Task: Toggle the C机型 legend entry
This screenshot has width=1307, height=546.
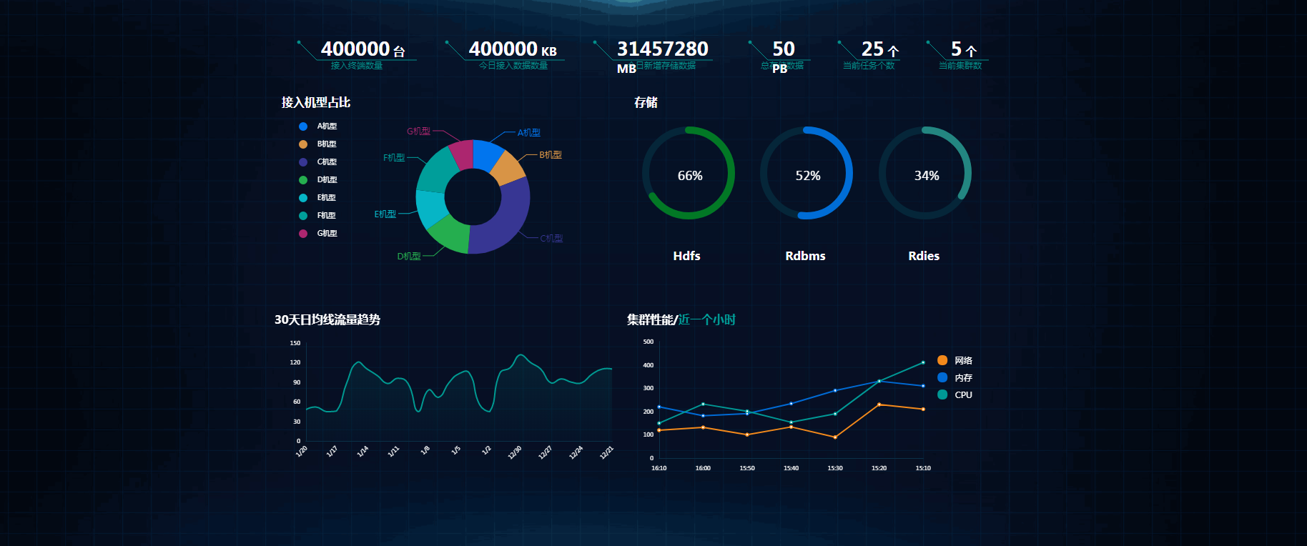Action: point(318,162)
